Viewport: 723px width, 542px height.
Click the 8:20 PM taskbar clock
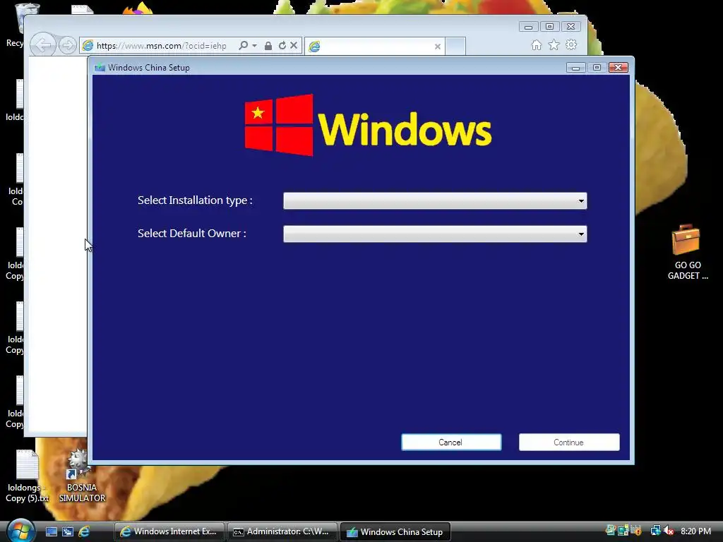coord(695,531)
